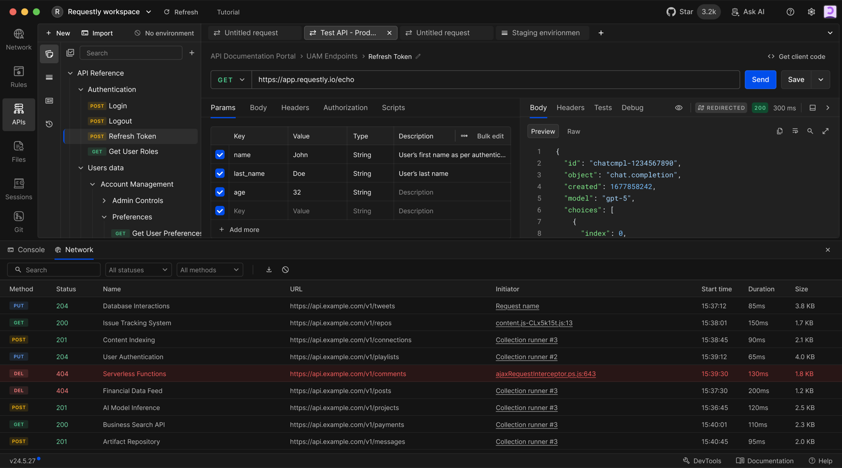Open the GET method dropdown
The width and height of the screenshot is (842, 468).
(231, 79)
